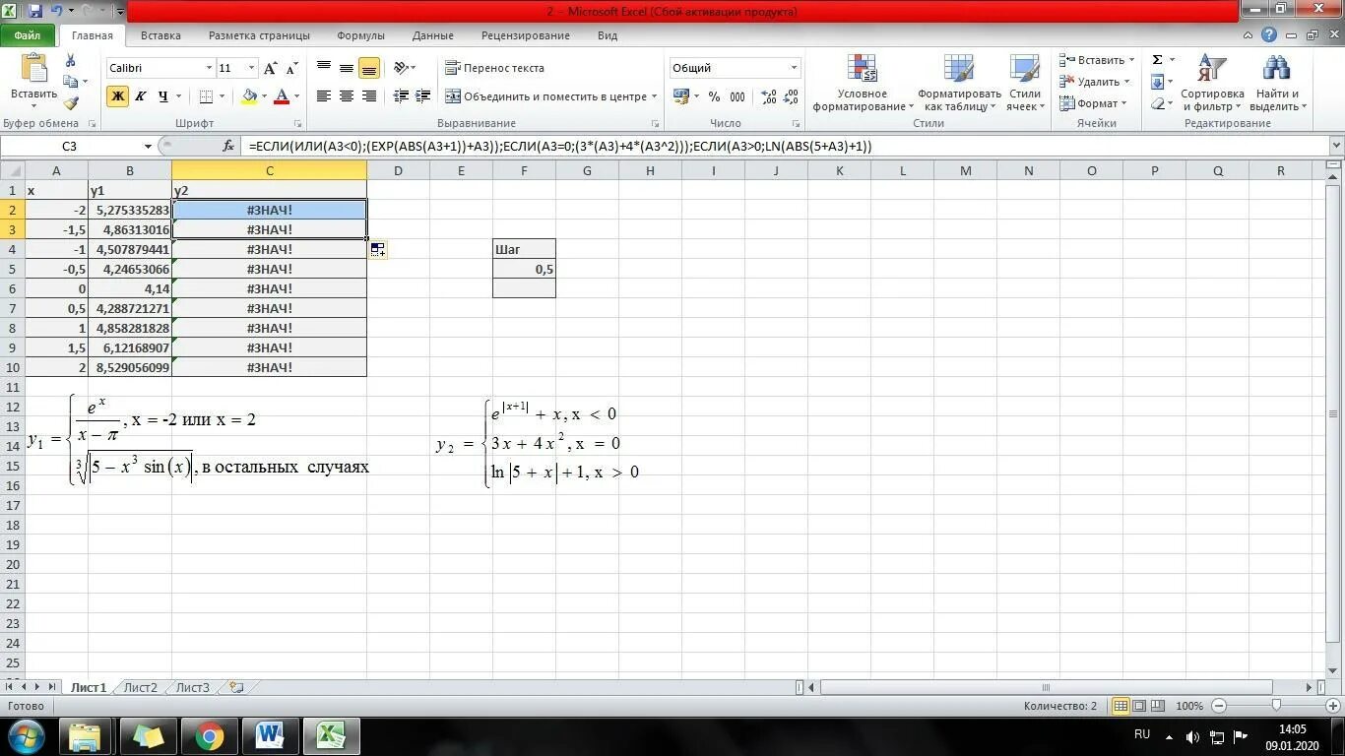
Task: Toggle italic formatting К
Action: tap(140, 96)
